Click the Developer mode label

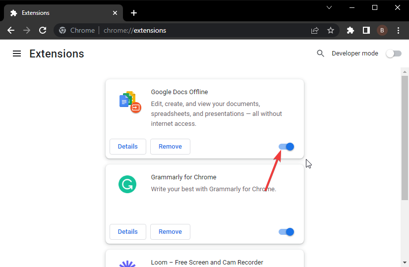pyautogui.click(x=355, y=53)
